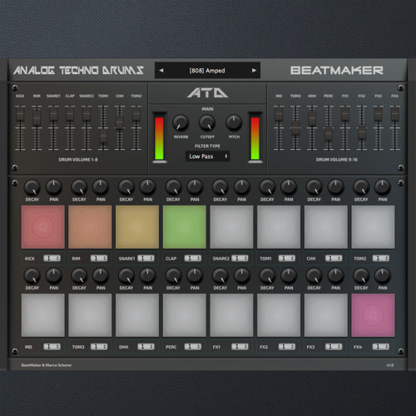Image resolution: width=416 pixels, height=416 pixels.
Task: Tap the orange RIM pad
Action: [90, 227]
